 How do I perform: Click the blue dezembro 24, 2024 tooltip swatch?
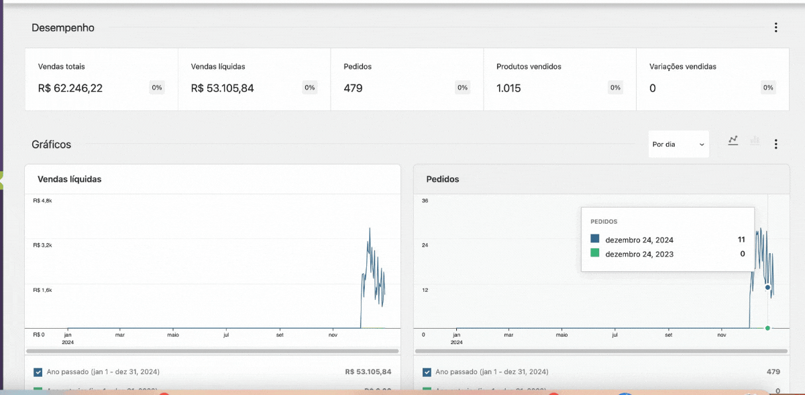595,239
